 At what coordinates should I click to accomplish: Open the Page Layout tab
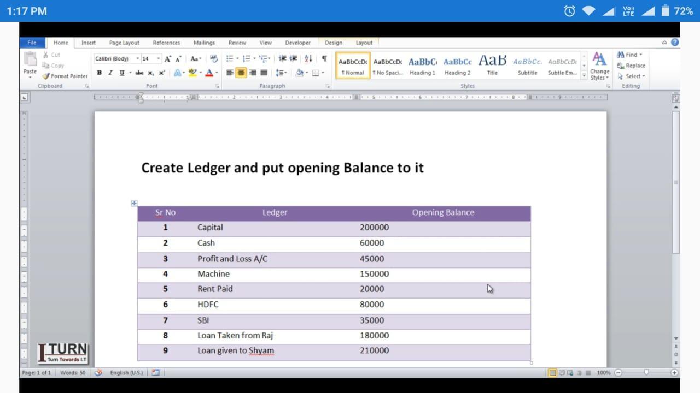click(x=124, y=43)
